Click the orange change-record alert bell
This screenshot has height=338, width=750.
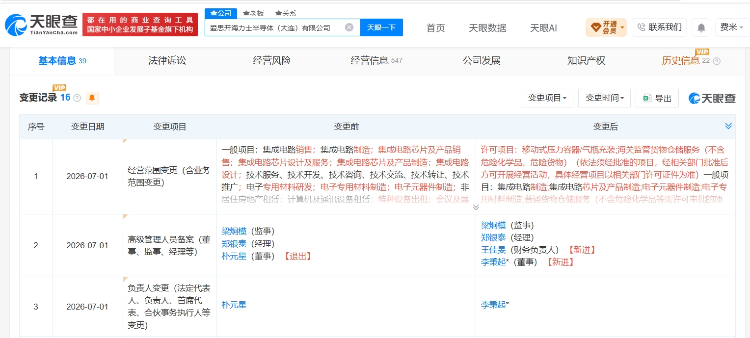[92, 98]
